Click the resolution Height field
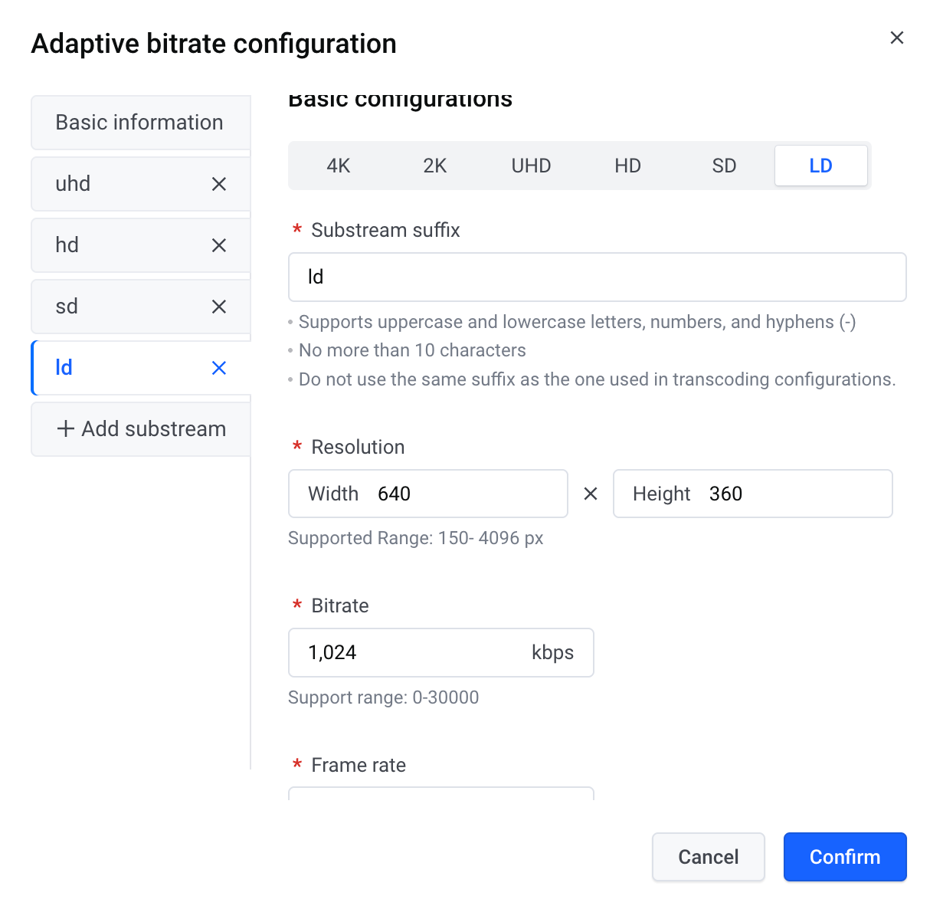This screenshot has height=909, width=930. click(x=753, y=494)
